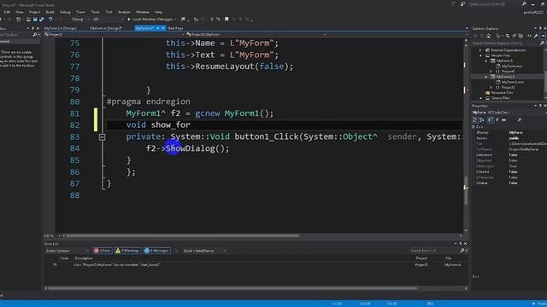Click the Property Pages wrench icon

tap(520, 119)
